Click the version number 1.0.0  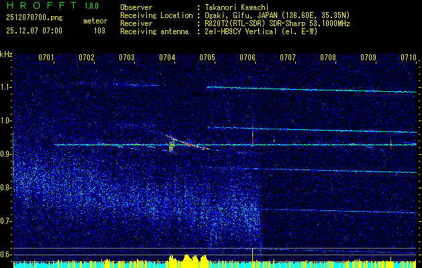point(91,6)
